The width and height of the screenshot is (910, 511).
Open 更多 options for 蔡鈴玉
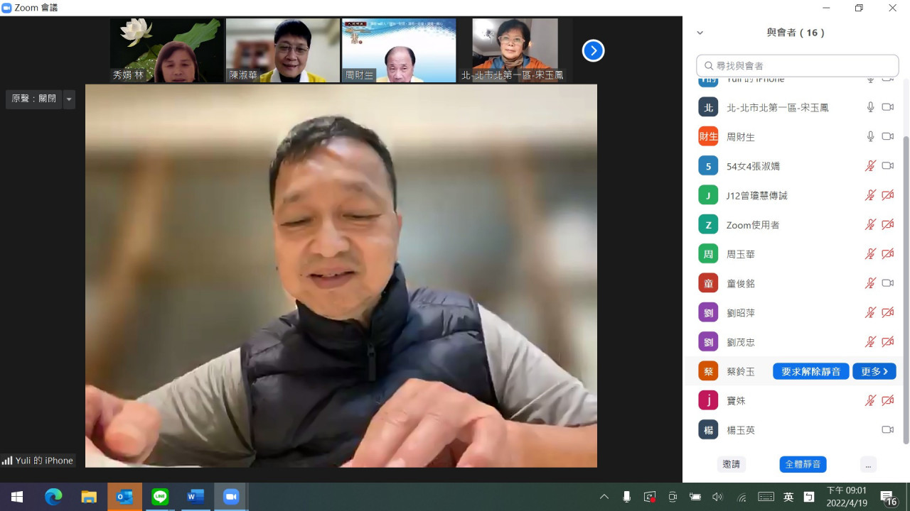coord(874,371)
